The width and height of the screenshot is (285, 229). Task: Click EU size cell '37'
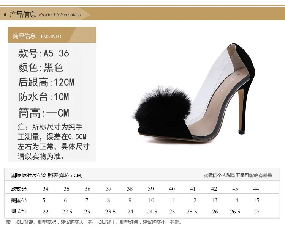[109, 189]
